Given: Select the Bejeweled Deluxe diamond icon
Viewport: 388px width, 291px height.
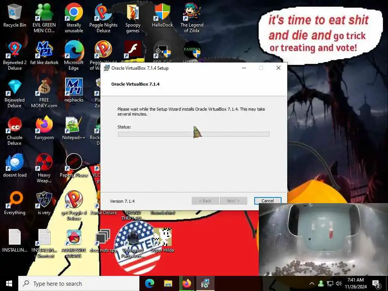Looking at the screenshot, I should pos(15,94).
